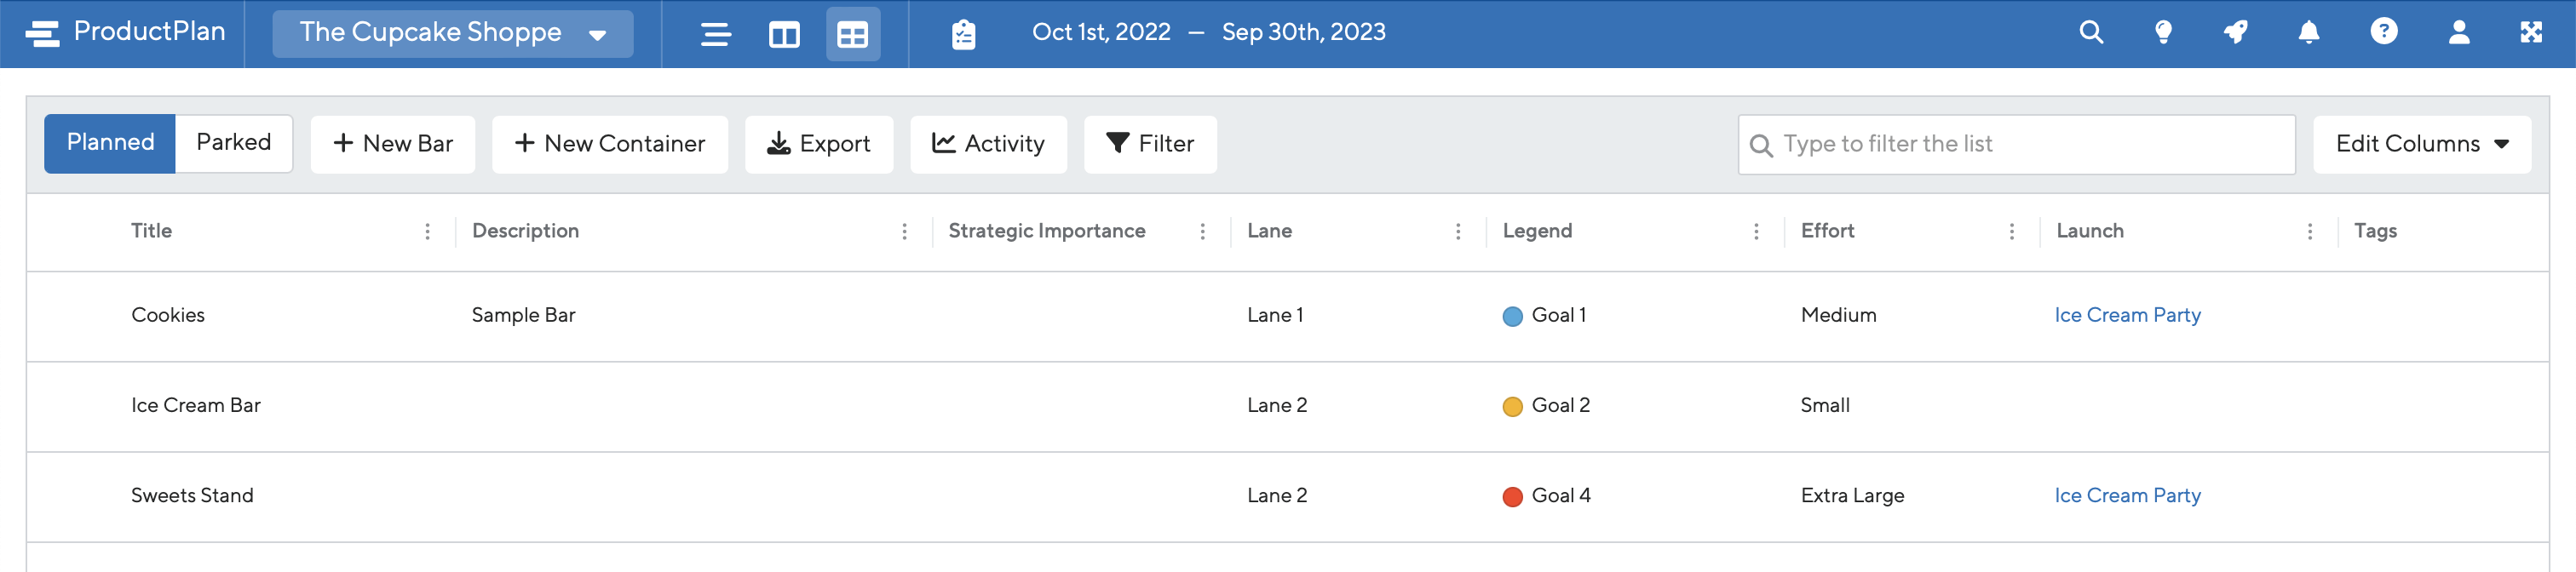Open Title column options menu
2576x572 pixels.
pyautogui.click(x=427, y=231)
